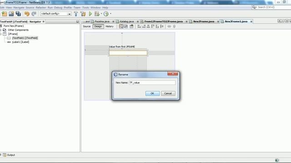Click the Preview Design icon
291x163 pixels.
click(x=131, y=26)
